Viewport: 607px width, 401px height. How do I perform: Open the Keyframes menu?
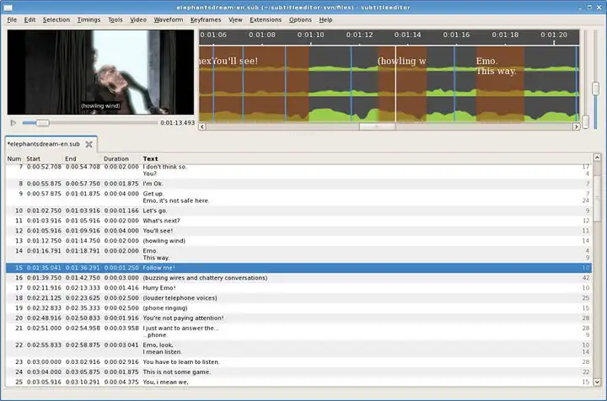206,19
